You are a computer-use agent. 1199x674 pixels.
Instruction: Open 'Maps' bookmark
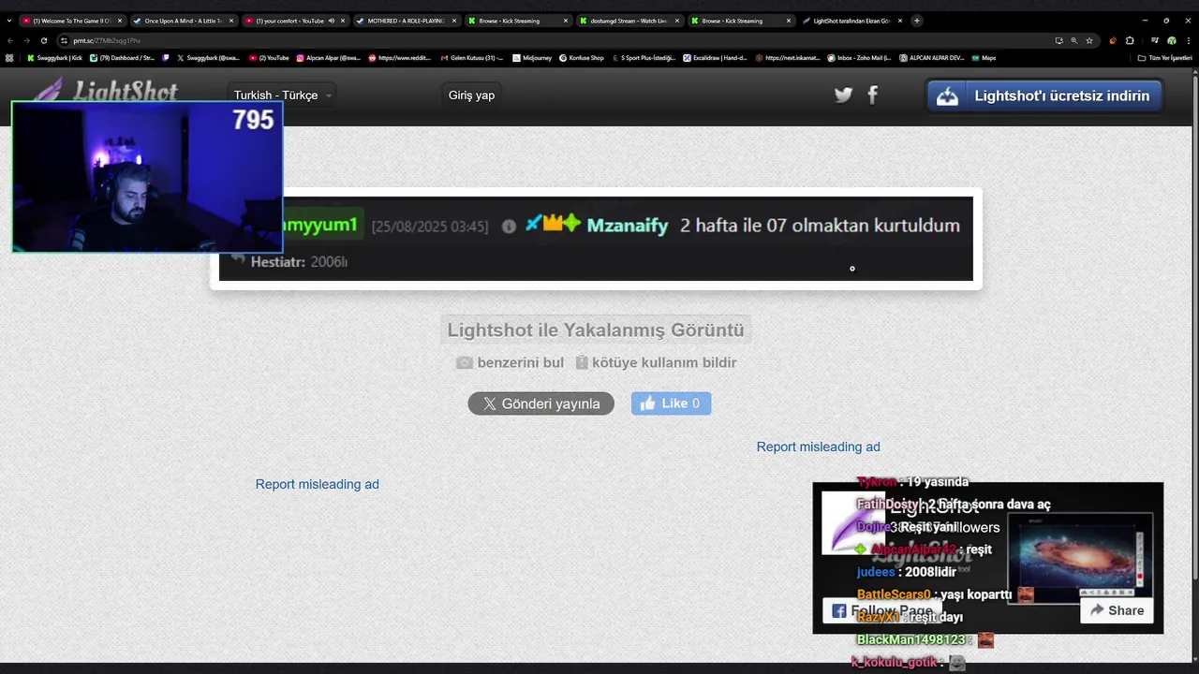pos(983,58)
